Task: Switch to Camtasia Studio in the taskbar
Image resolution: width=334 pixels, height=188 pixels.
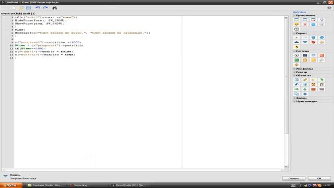Action: (x=46, y=185)
